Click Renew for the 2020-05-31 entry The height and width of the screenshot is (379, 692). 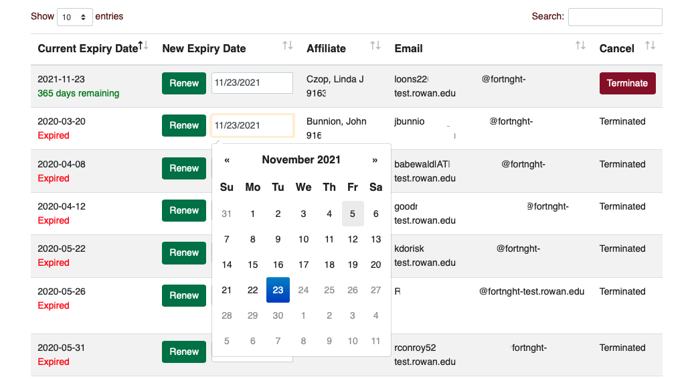click(184, 352)
